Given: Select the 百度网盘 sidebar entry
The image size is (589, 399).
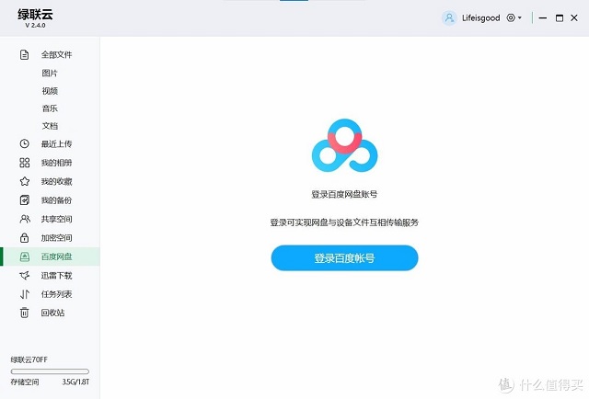Looking at the screenshot, I should 56,256.
